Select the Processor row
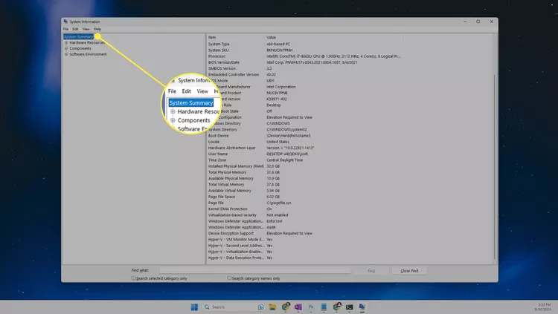The height and width of the screenshot is (314, 558). (350, 56)
